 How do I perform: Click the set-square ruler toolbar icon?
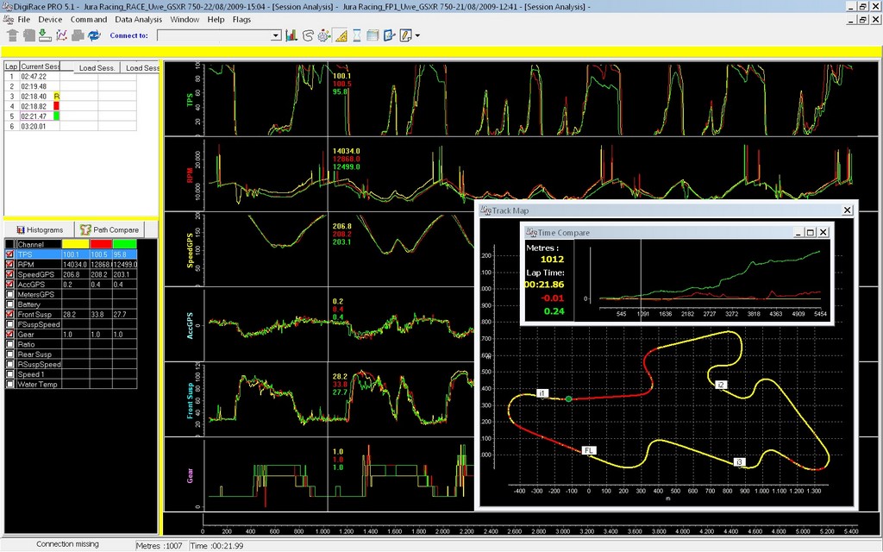click(341, 35)
